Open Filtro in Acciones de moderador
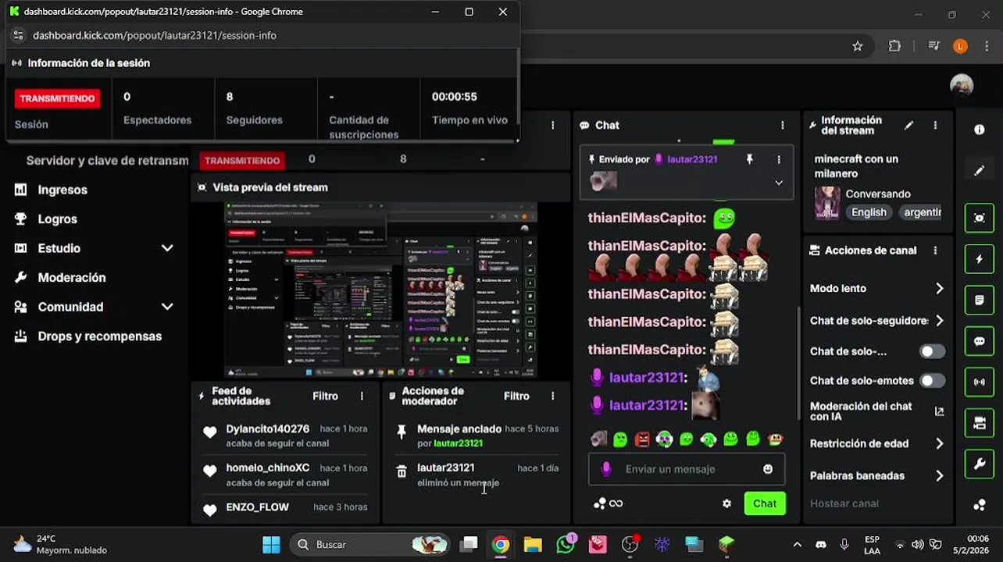The height and width of the screenshot is (562, 1003). point(516,397)
